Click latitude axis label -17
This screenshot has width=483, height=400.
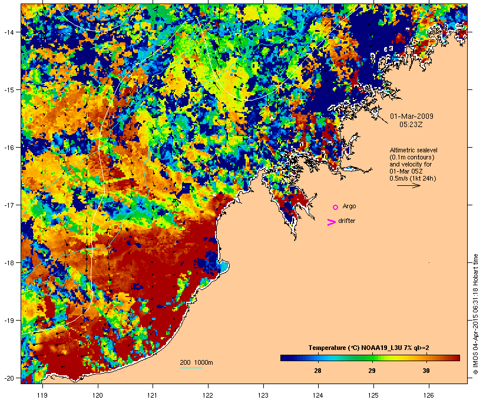tap(9, 205)
